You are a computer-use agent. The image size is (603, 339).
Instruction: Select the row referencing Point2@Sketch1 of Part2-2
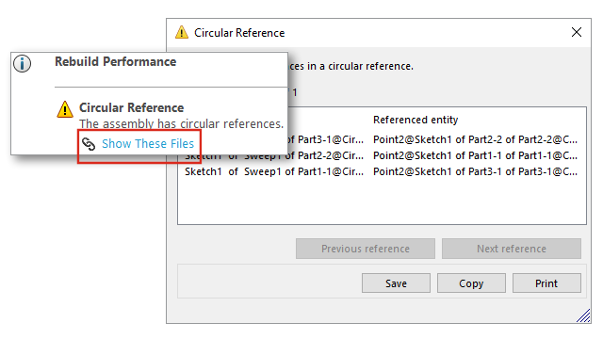[x=436, y=139]
